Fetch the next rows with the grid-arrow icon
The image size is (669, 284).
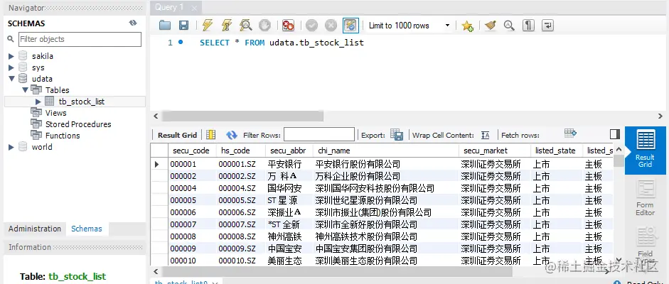pyautogui.click(x=570, y=133)
